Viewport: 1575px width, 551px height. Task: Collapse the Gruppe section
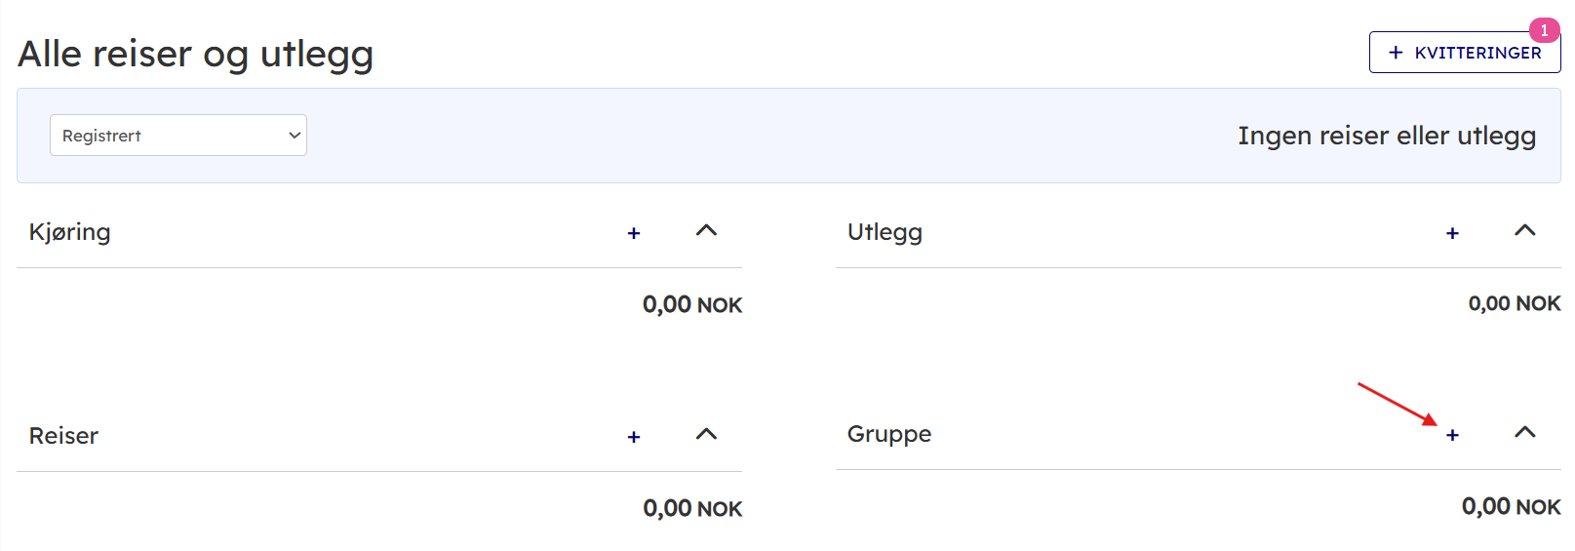(1524, 433)
